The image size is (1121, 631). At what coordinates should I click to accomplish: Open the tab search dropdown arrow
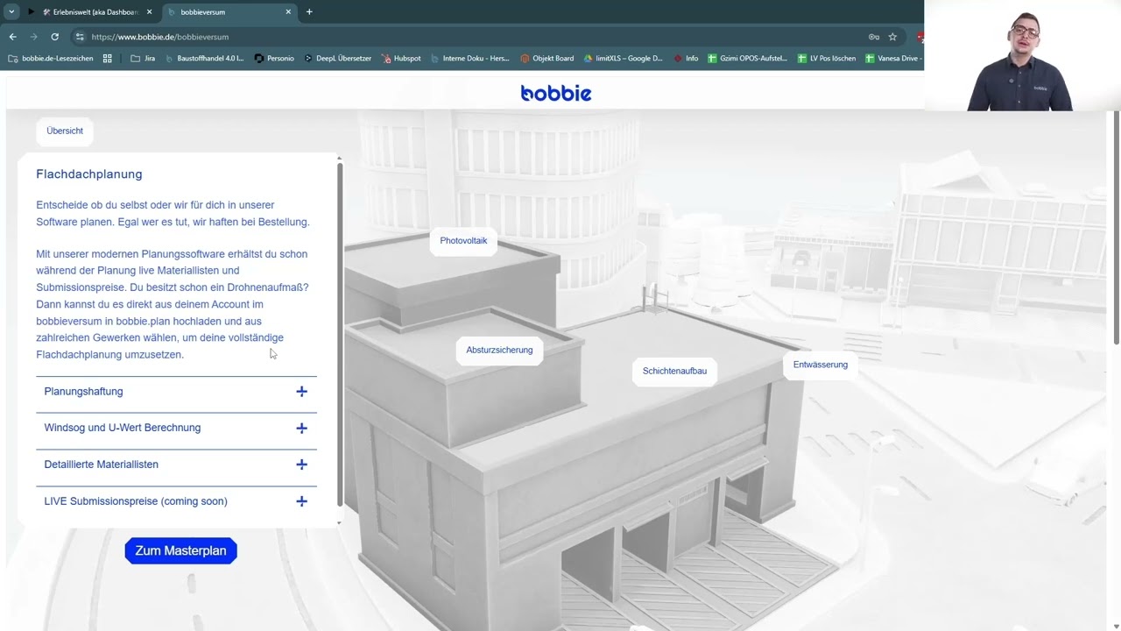click(x=11, y=12)
